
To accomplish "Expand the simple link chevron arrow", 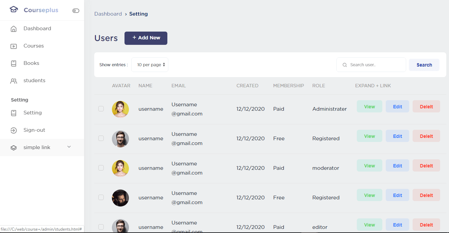I will (x=69, y=147).
